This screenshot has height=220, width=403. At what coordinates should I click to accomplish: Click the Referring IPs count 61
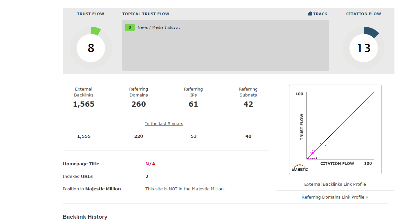tap(194, 104)
